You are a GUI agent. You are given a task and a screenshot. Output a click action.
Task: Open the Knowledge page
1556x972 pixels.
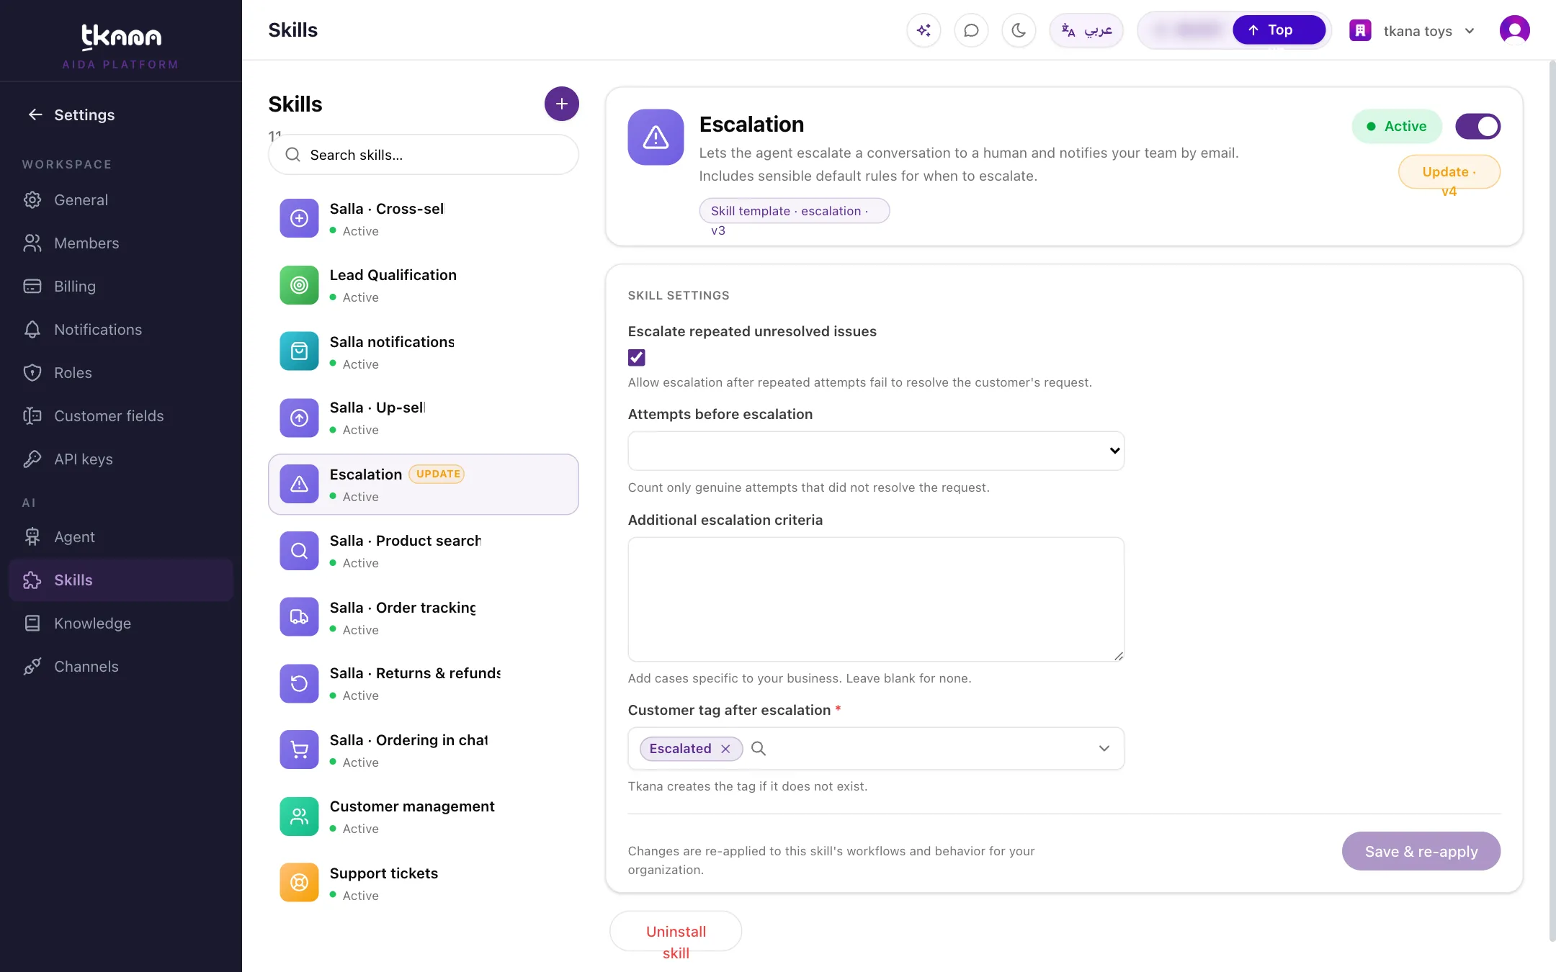coord(121,624)
